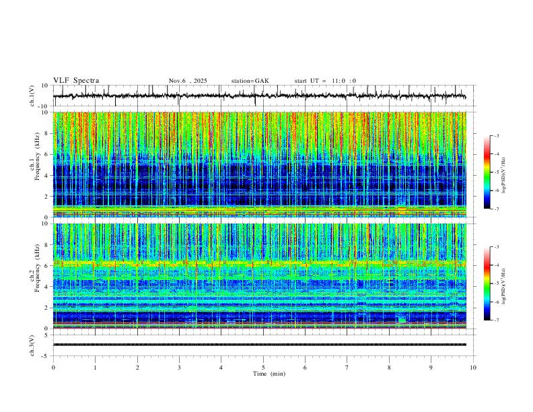Click the 'ch.3(V)' axis label
The image size is (533, 412).
point(32,345)
